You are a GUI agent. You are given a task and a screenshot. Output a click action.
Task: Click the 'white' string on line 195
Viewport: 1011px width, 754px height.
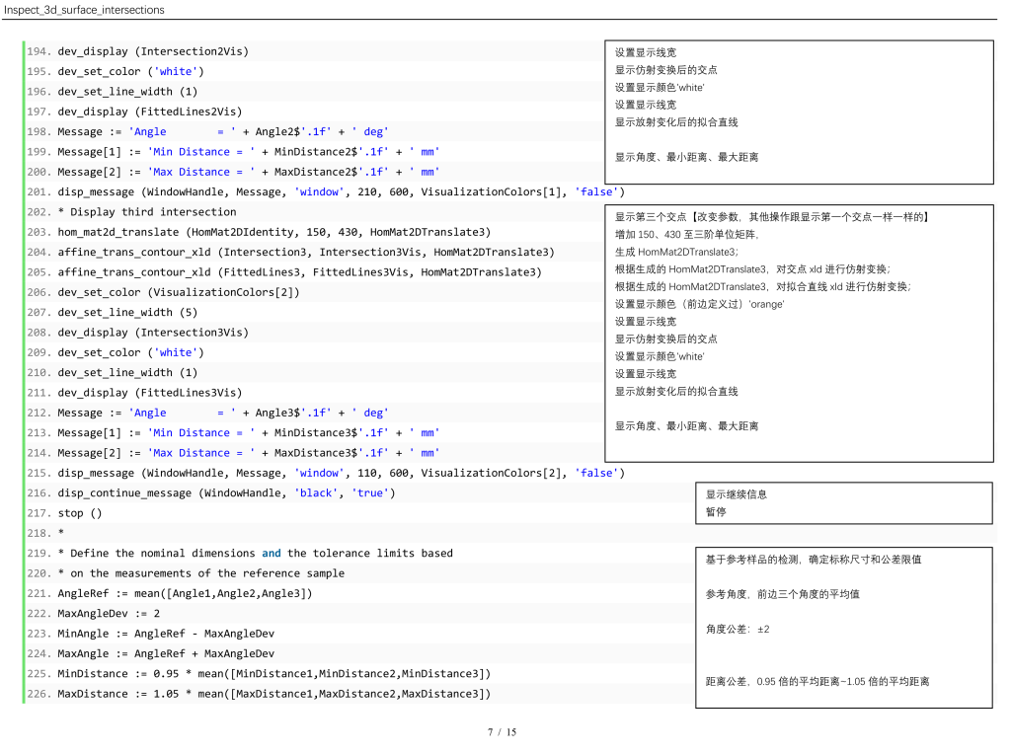[x=176, y=71]
